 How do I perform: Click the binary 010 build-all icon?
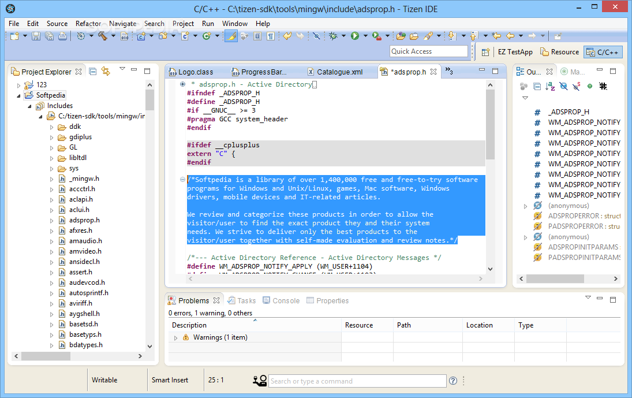[125, 36]
